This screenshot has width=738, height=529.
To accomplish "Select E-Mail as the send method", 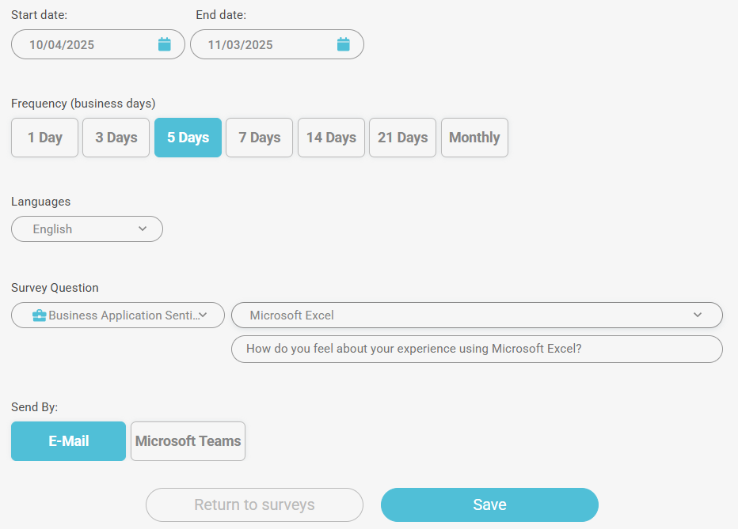I will [68, 441].
